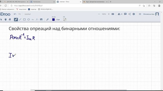The width and height of the screenshot is (163, 91).
Task: Click the 100% zoom level
Action: (104, 14)
